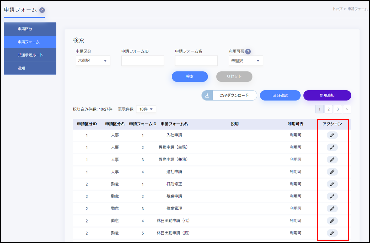Click help icon beside 申請フォーム title
Image resolution: width=370 pixels, height=243 pixels.
click(42, 10)
